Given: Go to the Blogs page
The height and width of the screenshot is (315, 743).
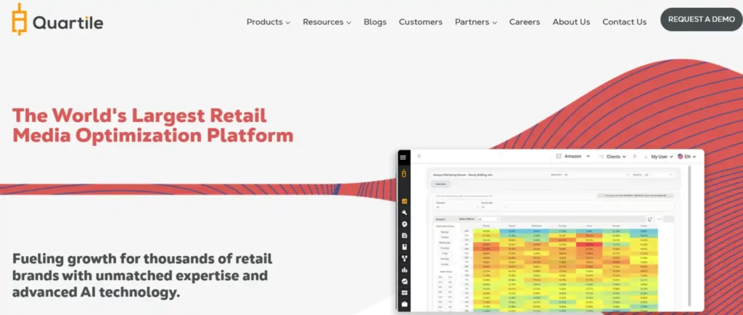Looking at the screenshot, I should (x=375, y=22).
